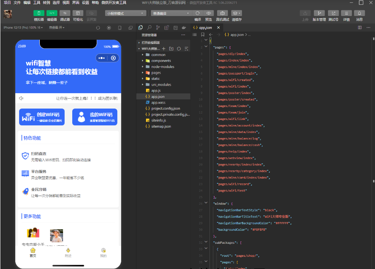Fold the pages array at line 2
Image resolution: width=375 pixels, height=269 pixels.
click(x=206, y=46)
